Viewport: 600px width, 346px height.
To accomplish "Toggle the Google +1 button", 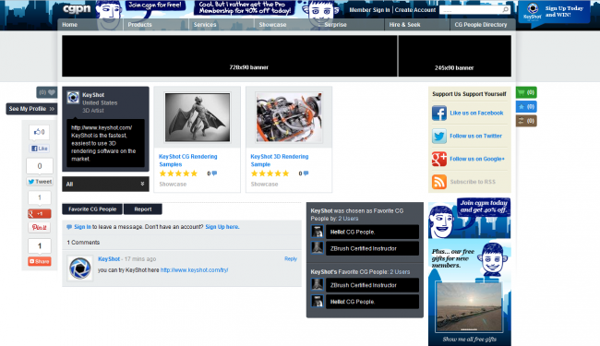I will coord(40,214).
